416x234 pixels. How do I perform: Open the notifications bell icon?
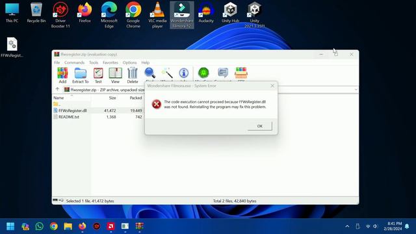tap(407, 226)
